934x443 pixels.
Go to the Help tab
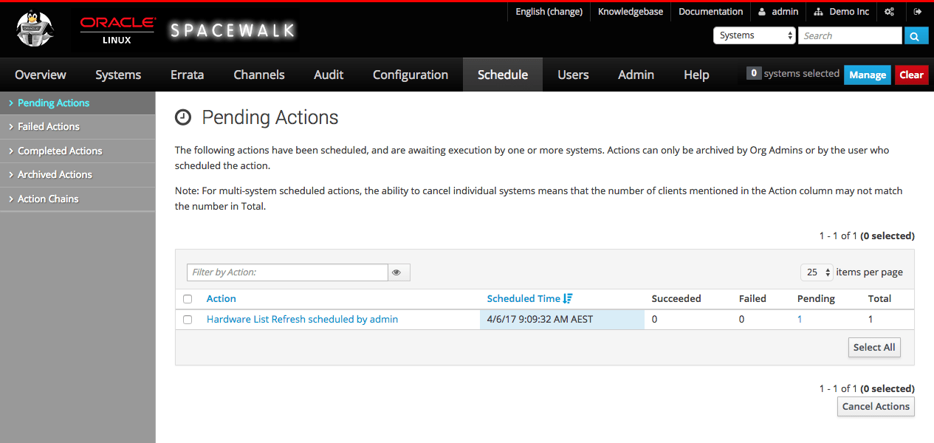click(696, 75)
